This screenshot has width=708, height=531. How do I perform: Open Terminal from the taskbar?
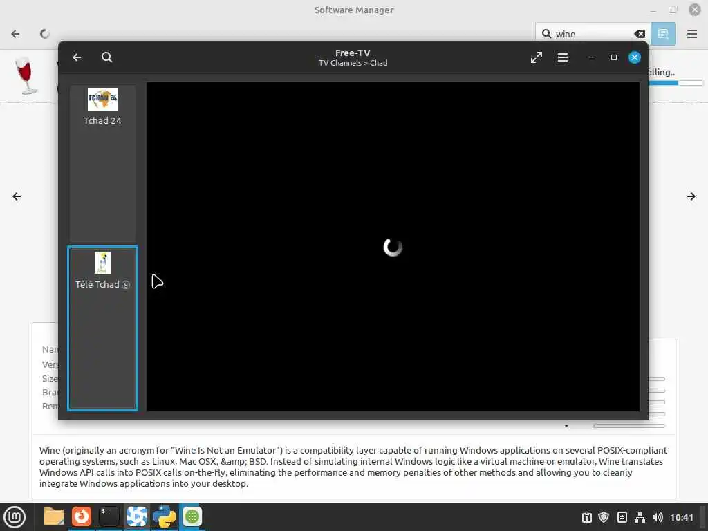[109, 516]
